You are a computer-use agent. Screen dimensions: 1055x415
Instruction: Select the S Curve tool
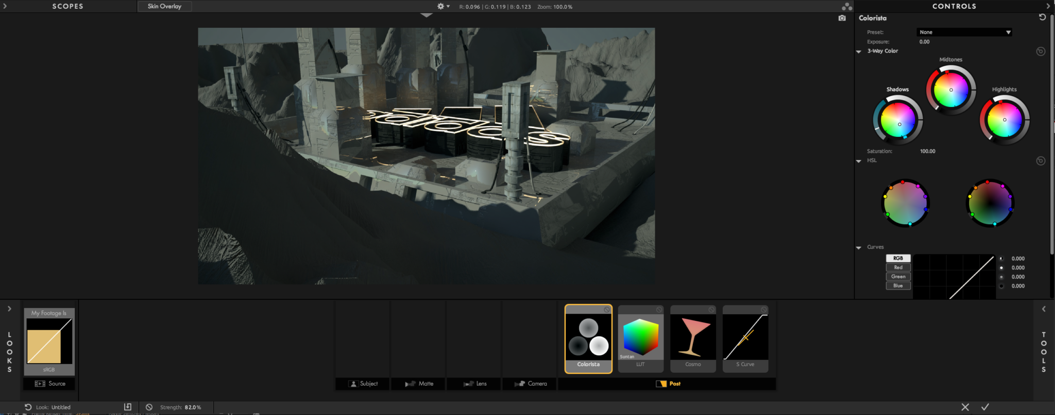(x=745, y=338)
